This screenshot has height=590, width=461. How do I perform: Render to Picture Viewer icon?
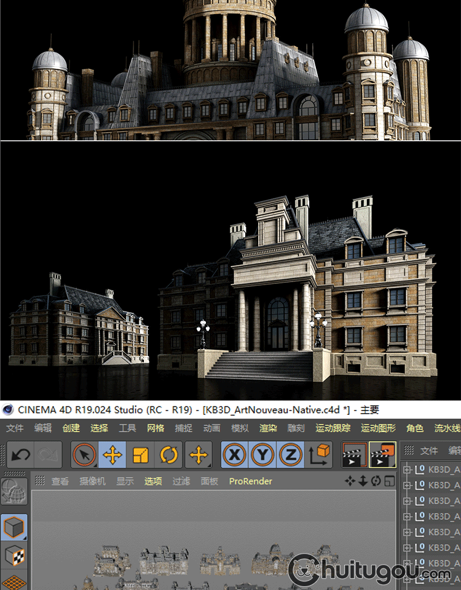click(382, 455)
